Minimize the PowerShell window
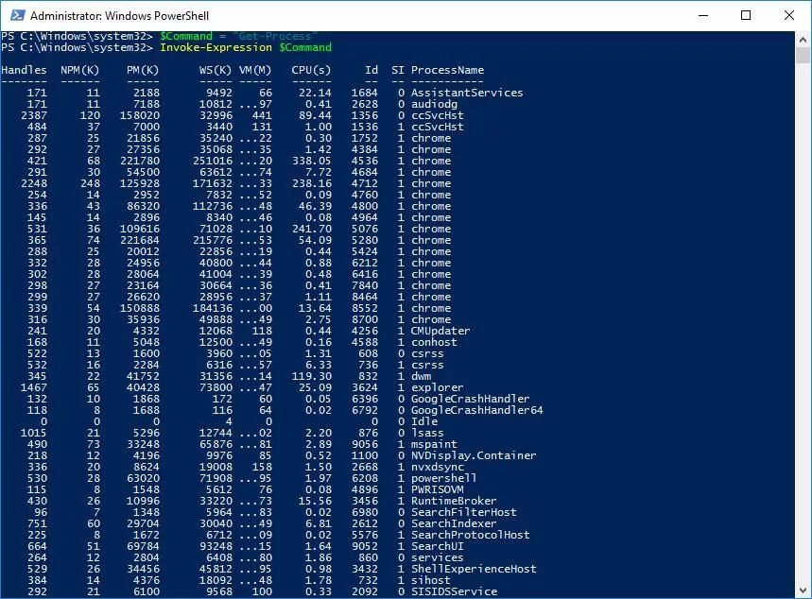The image size is (812, 599). 703,16
